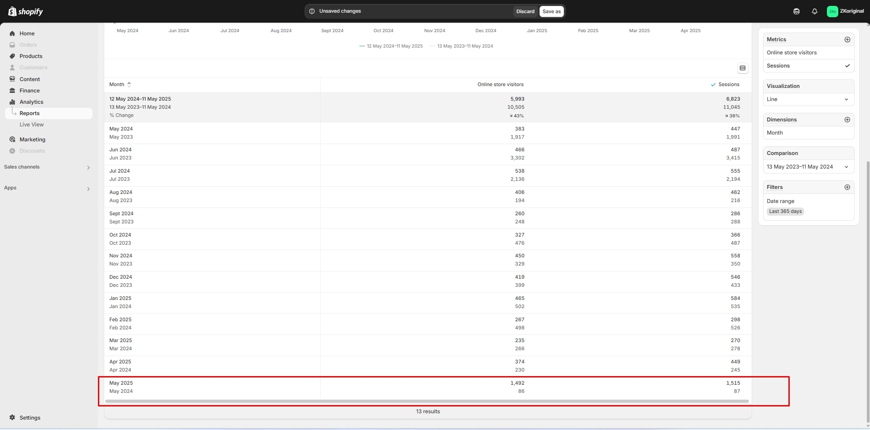Open the Comparison date range dropdown
The height and width of the screenshot is (430, 870).
[x=808, y=167]
